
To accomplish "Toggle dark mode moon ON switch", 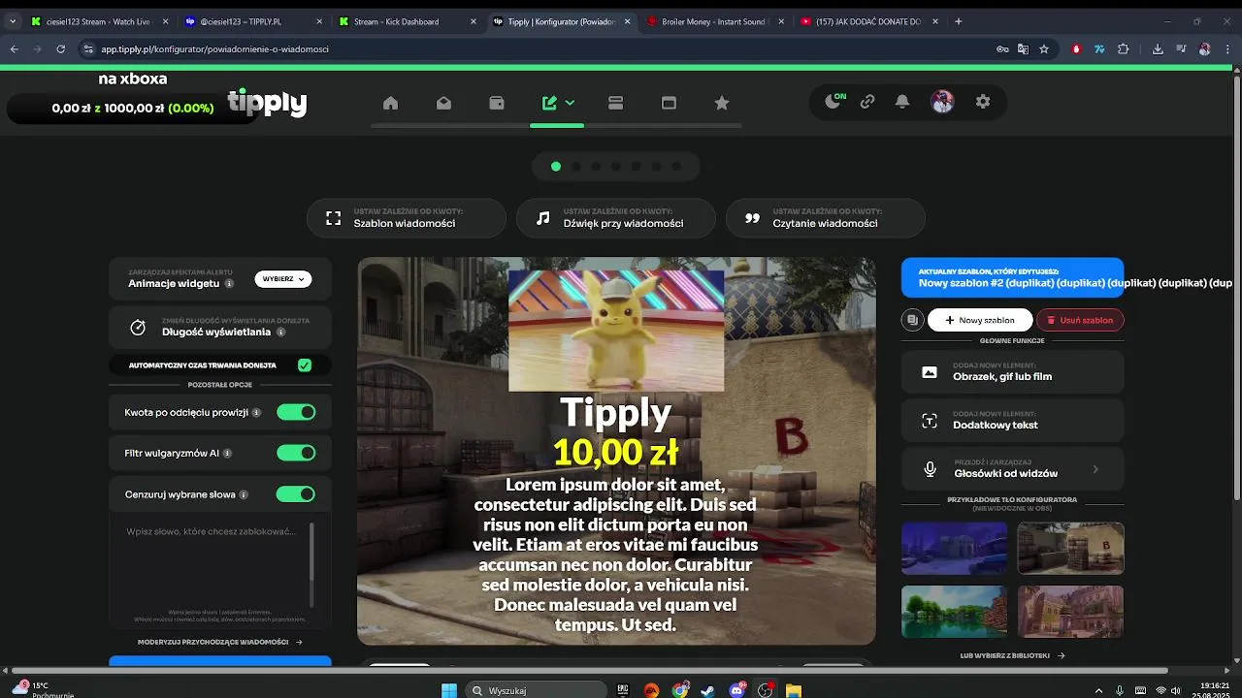I will tap(834, 101).
